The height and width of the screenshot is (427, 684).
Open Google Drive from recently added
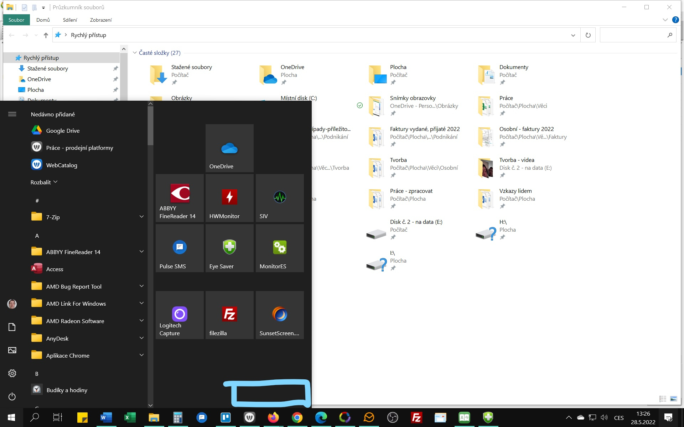coord(63,131)
